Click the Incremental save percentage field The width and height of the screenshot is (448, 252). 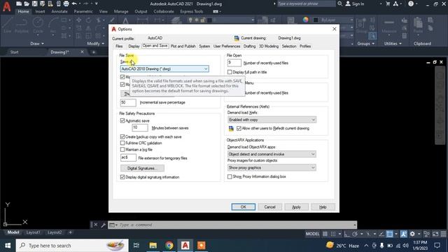pos(128,102)
